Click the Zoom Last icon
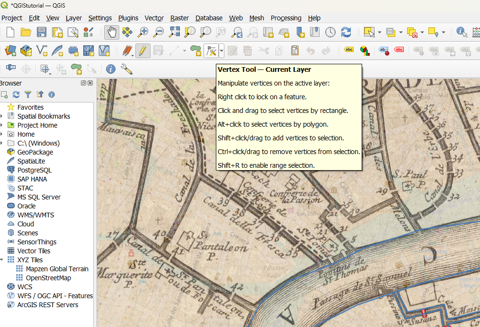Viewport: 480px width, 327px height. click(x=237, y=32)
